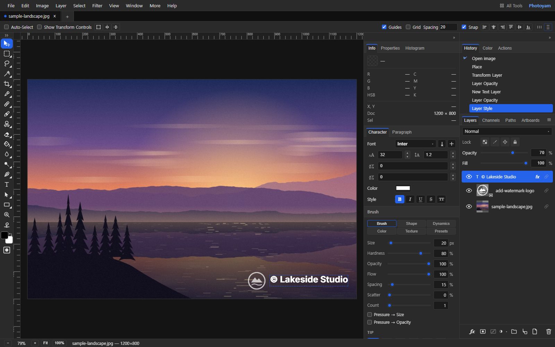Select the Clone Stamp tool

click(x=7, y=124)
